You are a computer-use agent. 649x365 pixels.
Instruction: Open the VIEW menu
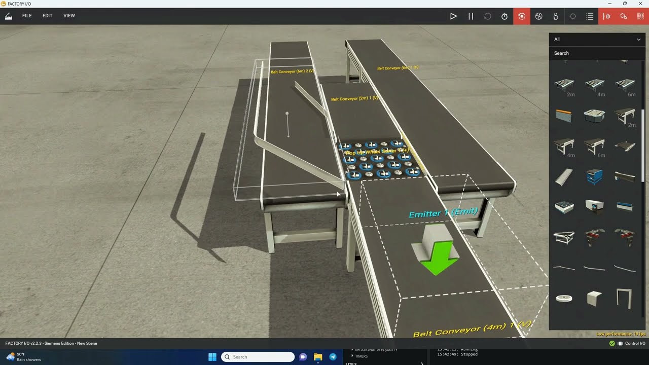[x=69, y=16]
